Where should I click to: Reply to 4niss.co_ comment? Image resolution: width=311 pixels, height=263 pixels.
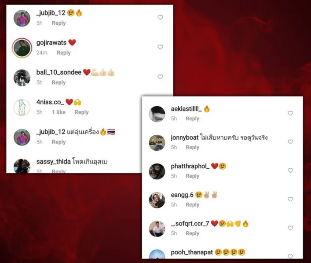pyautogui.click(x=81, y=112)
